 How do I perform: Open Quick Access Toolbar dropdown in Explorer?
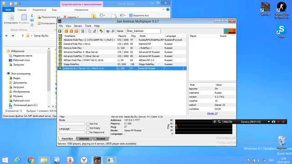tap(20, 4)
